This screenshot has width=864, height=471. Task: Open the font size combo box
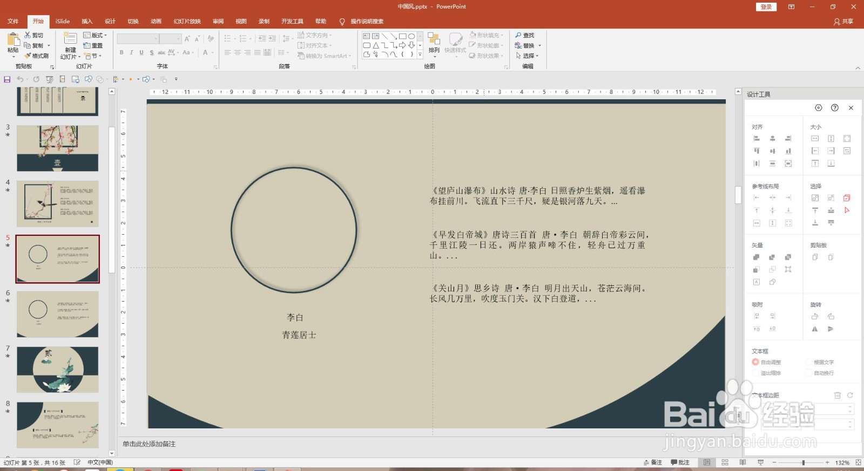pyautogui.click(x=170, y=38)
